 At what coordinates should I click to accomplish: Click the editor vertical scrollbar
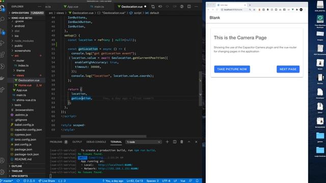(x=200, y=89)
